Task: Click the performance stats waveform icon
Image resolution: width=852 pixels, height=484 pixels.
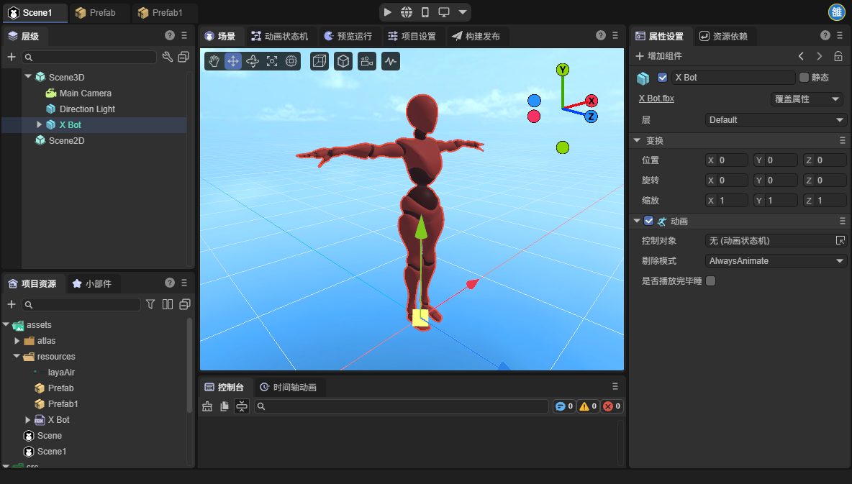Action: (x=390, y=61)
